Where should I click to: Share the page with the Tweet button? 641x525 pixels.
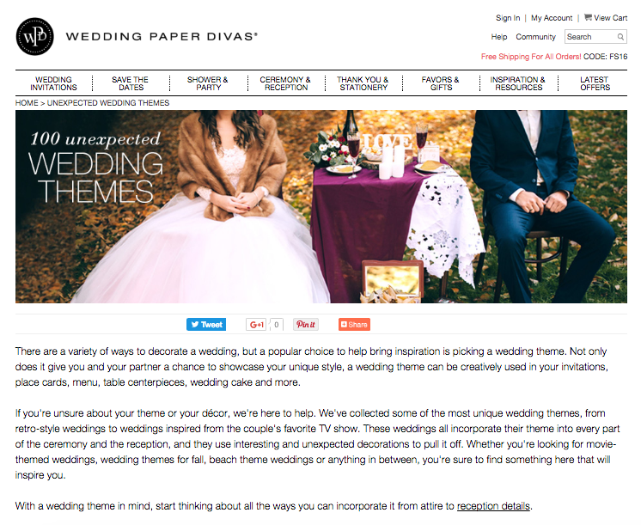206,324
